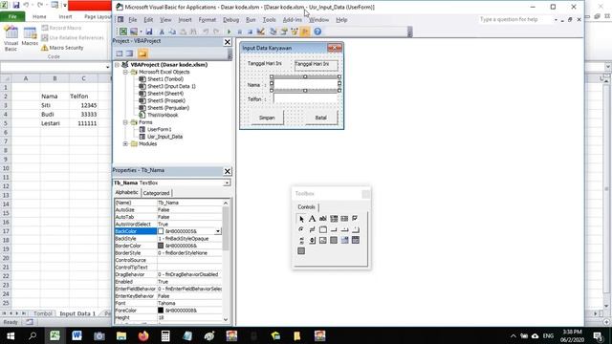
Task: Click View Code icon in Project pane
Action: pyautogui.click(x=120, y=54)
